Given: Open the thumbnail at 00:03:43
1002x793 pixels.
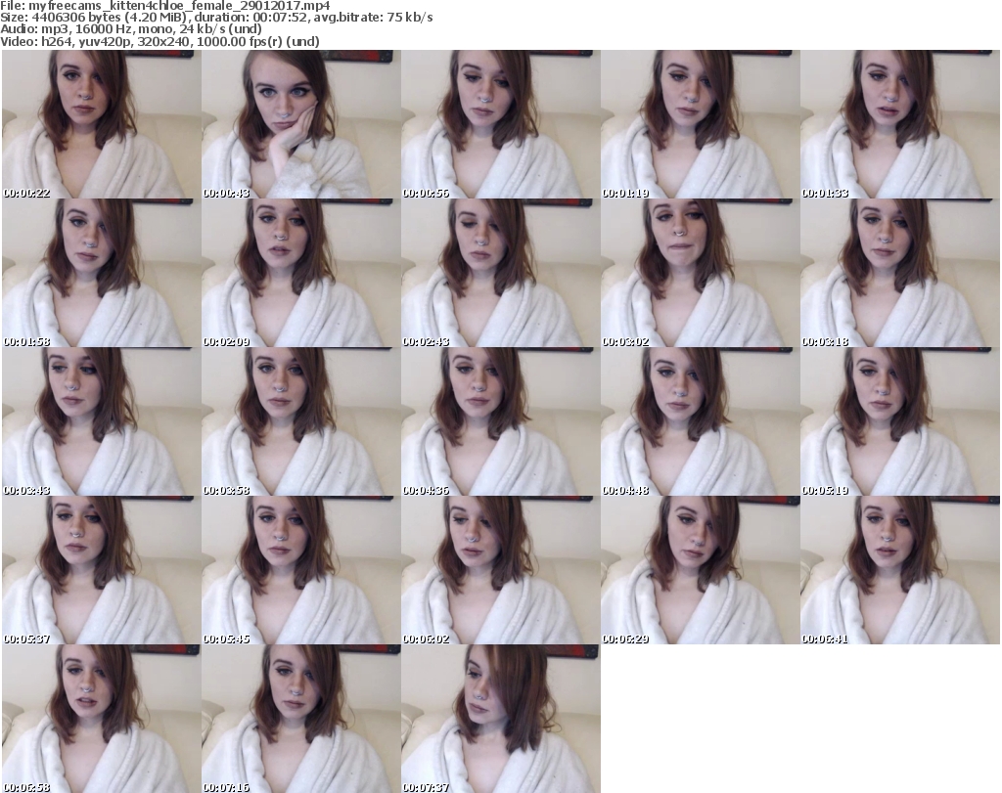Looking at the screenshot, I should [101, 421].
